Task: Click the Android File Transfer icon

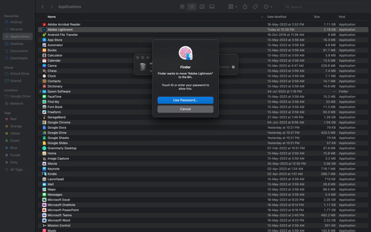Action: (x=44, y=35)
